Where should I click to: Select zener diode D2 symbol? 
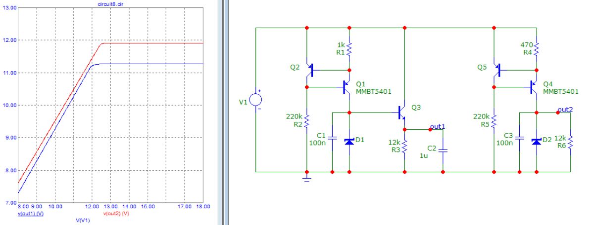pyautogui.click(x=537, y=142)
